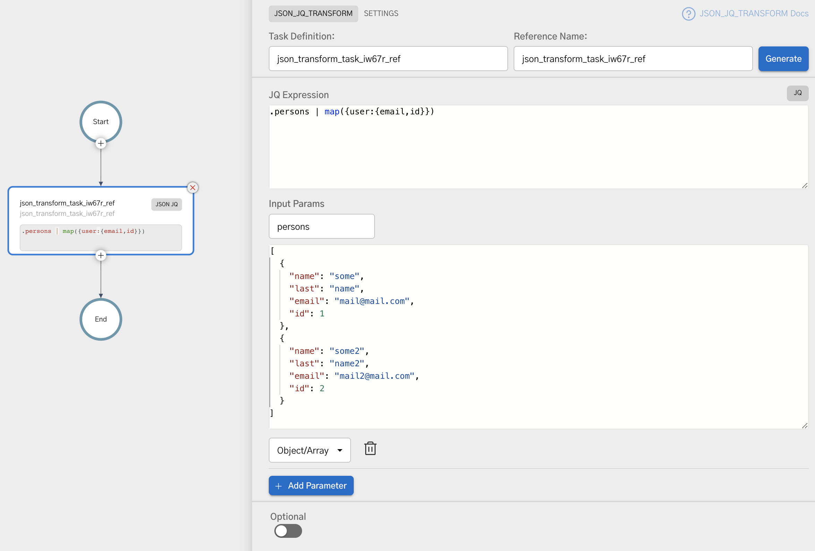Click the JSON JQ badge on task node
This screenshot has width=815, height=551.
[x=166, y=204]
